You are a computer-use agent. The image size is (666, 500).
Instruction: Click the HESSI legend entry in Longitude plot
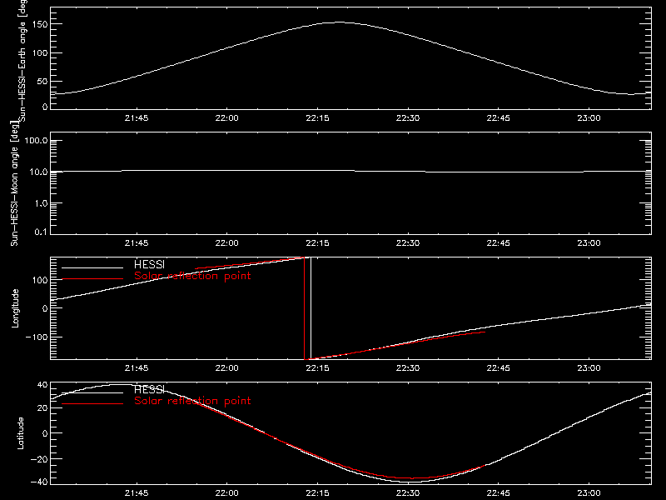[150, 264]
